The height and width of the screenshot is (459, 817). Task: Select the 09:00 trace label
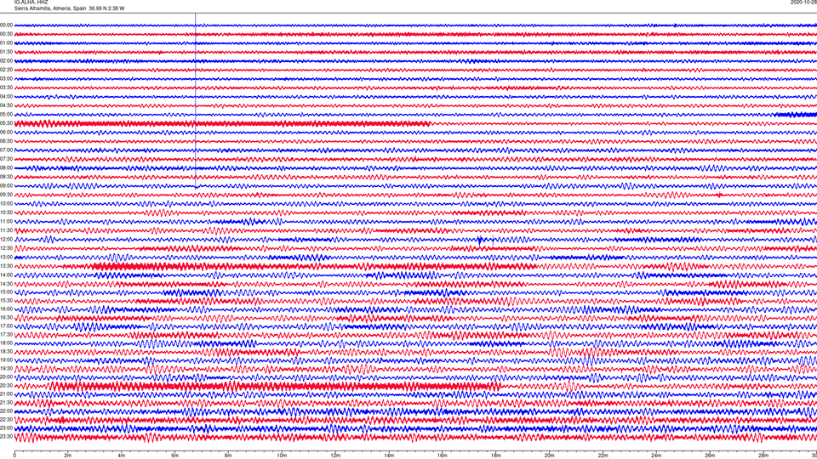tap(6, 186)
